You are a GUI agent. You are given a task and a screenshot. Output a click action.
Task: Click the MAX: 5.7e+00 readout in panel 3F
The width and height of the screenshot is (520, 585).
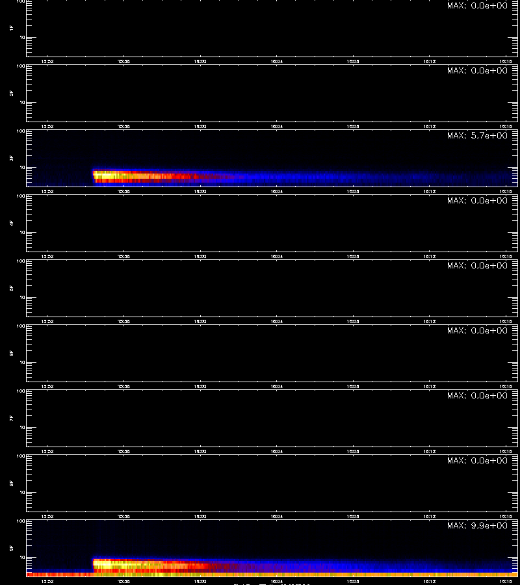[477, 135]
